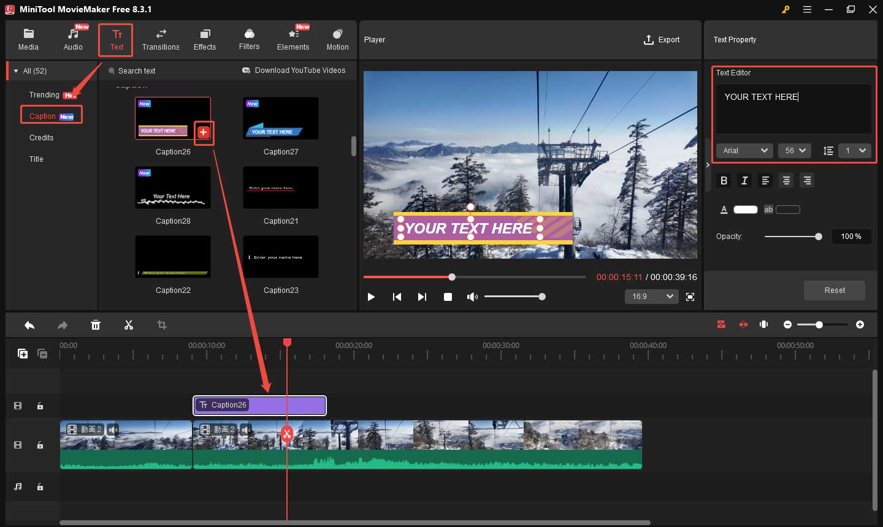The height and width of the screenshot is (527, 883).
Task: Toggle bold formatting in Text Property
Action: [724, 180]
